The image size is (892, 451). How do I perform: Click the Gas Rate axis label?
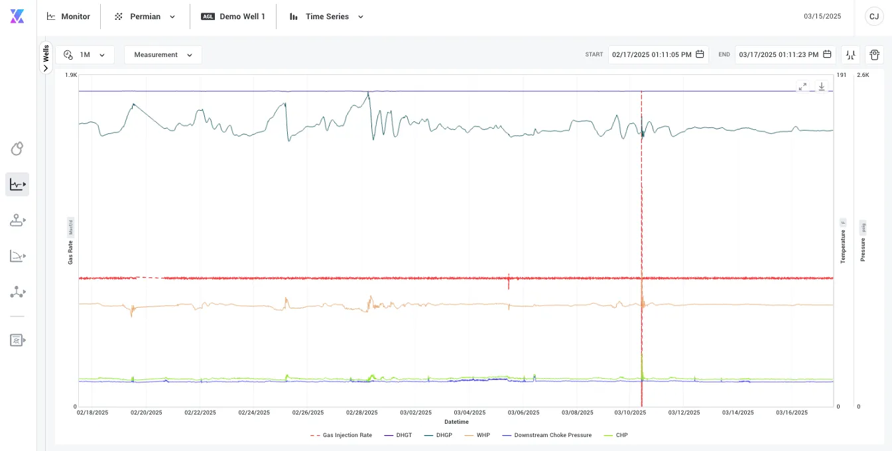click(70, 252)
